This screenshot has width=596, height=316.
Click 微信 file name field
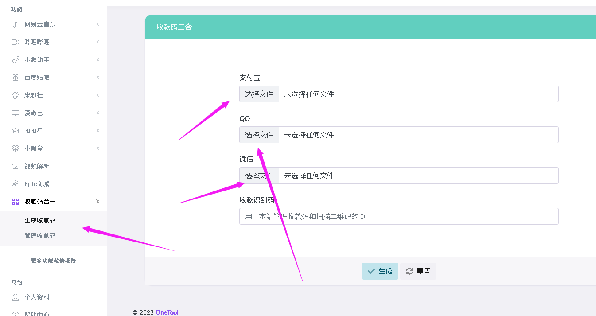419,176
